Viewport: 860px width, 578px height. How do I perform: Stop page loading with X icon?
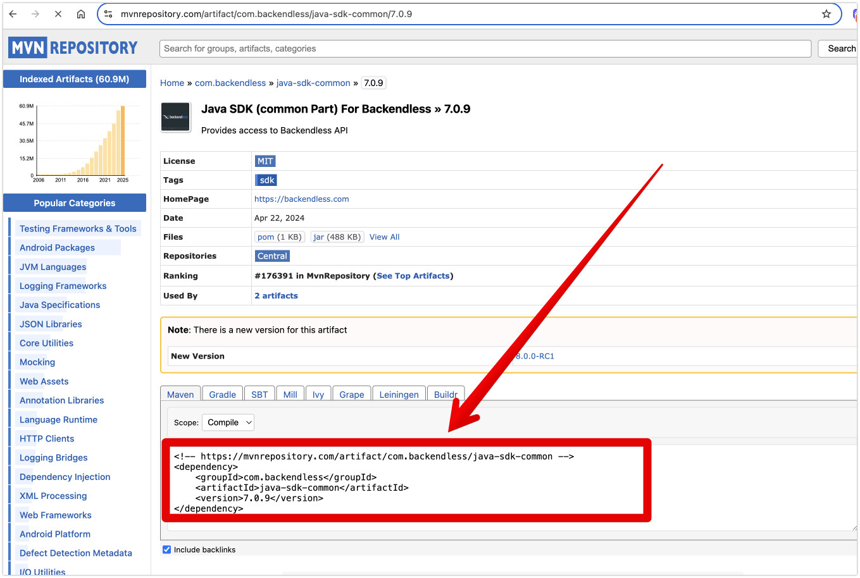click(x=58, y=14)
